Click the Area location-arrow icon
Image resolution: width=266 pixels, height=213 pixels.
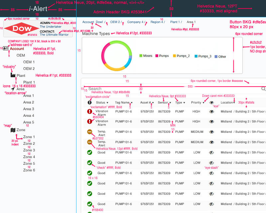click(13, 89)
